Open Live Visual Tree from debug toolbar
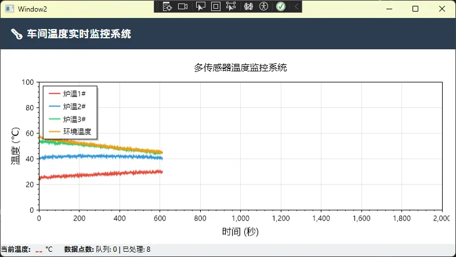456x257 pixels. tap(167, 6)
